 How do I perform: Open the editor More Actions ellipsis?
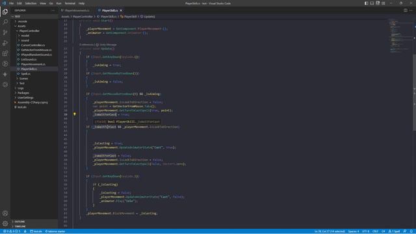point(411,10)
